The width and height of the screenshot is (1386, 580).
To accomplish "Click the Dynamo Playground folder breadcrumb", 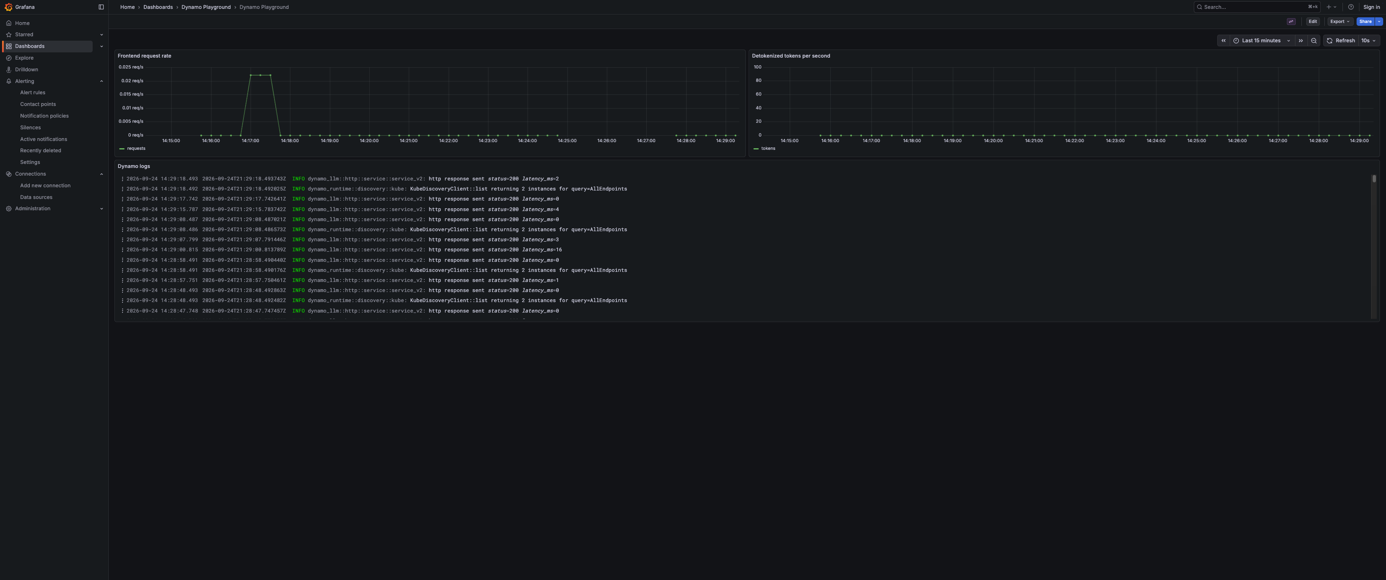I will click(x=206, y=7).
